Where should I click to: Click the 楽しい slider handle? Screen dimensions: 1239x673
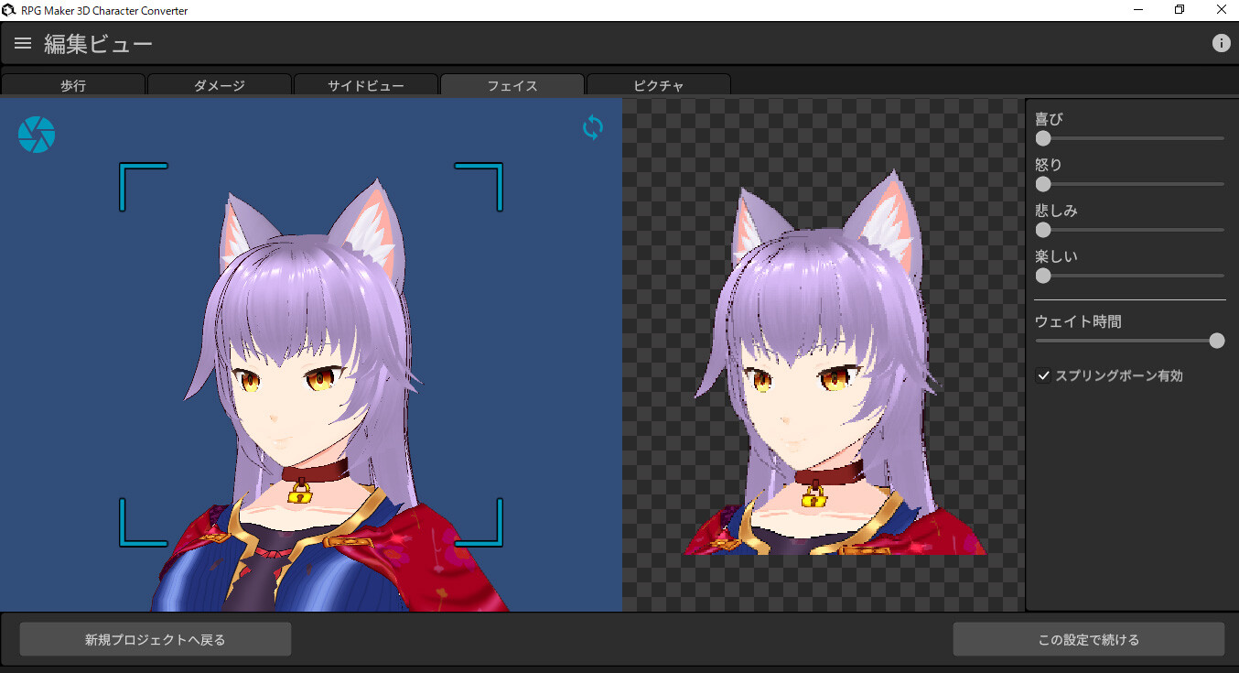(1043, 276)
